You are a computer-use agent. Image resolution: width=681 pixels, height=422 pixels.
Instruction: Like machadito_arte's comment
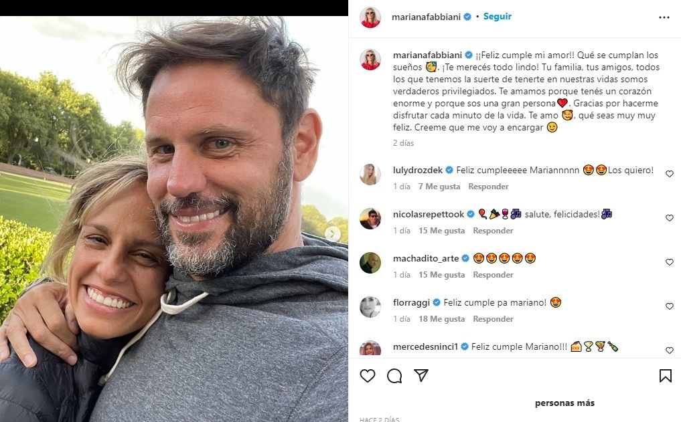click(x=669, y=262)
